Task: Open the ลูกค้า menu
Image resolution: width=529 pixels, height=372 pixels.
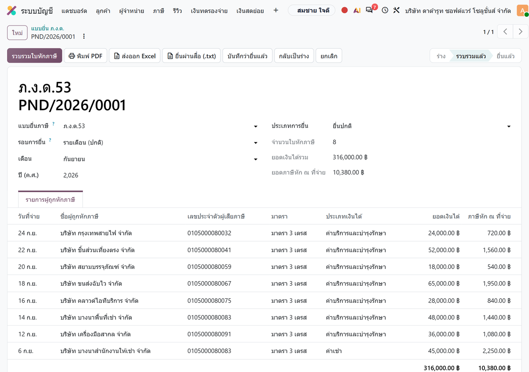Action: (103, 10)
